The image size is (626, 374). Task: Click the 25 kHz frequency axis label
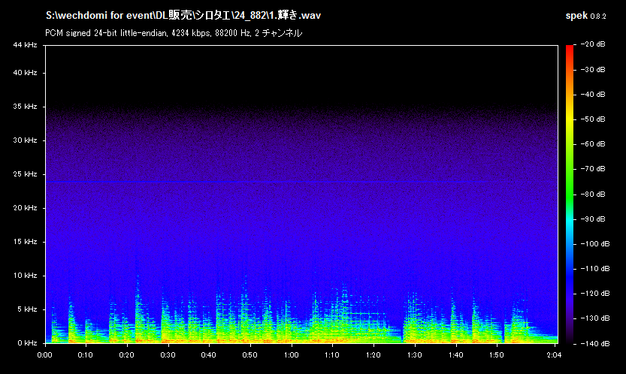(25, 174)
